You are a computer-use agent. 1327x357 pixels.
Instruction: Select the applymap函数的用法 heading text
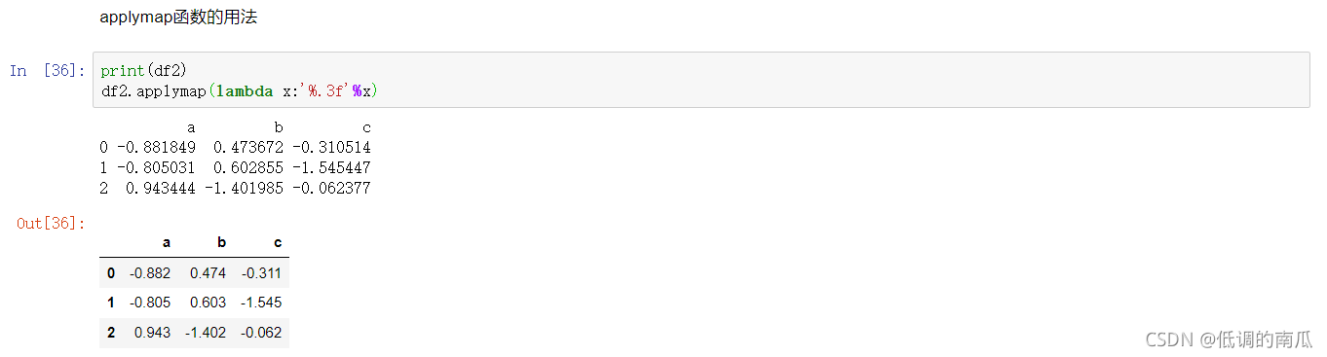click(178, 18)
